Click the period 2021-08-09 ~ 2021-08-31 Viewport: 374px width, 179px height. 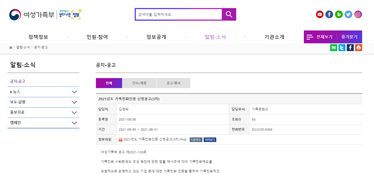[x=138, y=130]
